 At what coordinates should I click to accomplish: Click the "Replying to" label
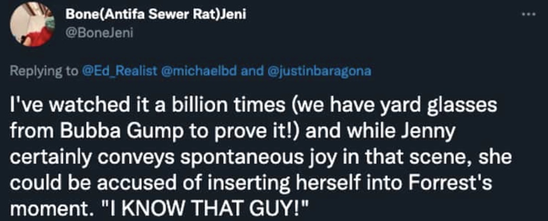tap(44, 71)
